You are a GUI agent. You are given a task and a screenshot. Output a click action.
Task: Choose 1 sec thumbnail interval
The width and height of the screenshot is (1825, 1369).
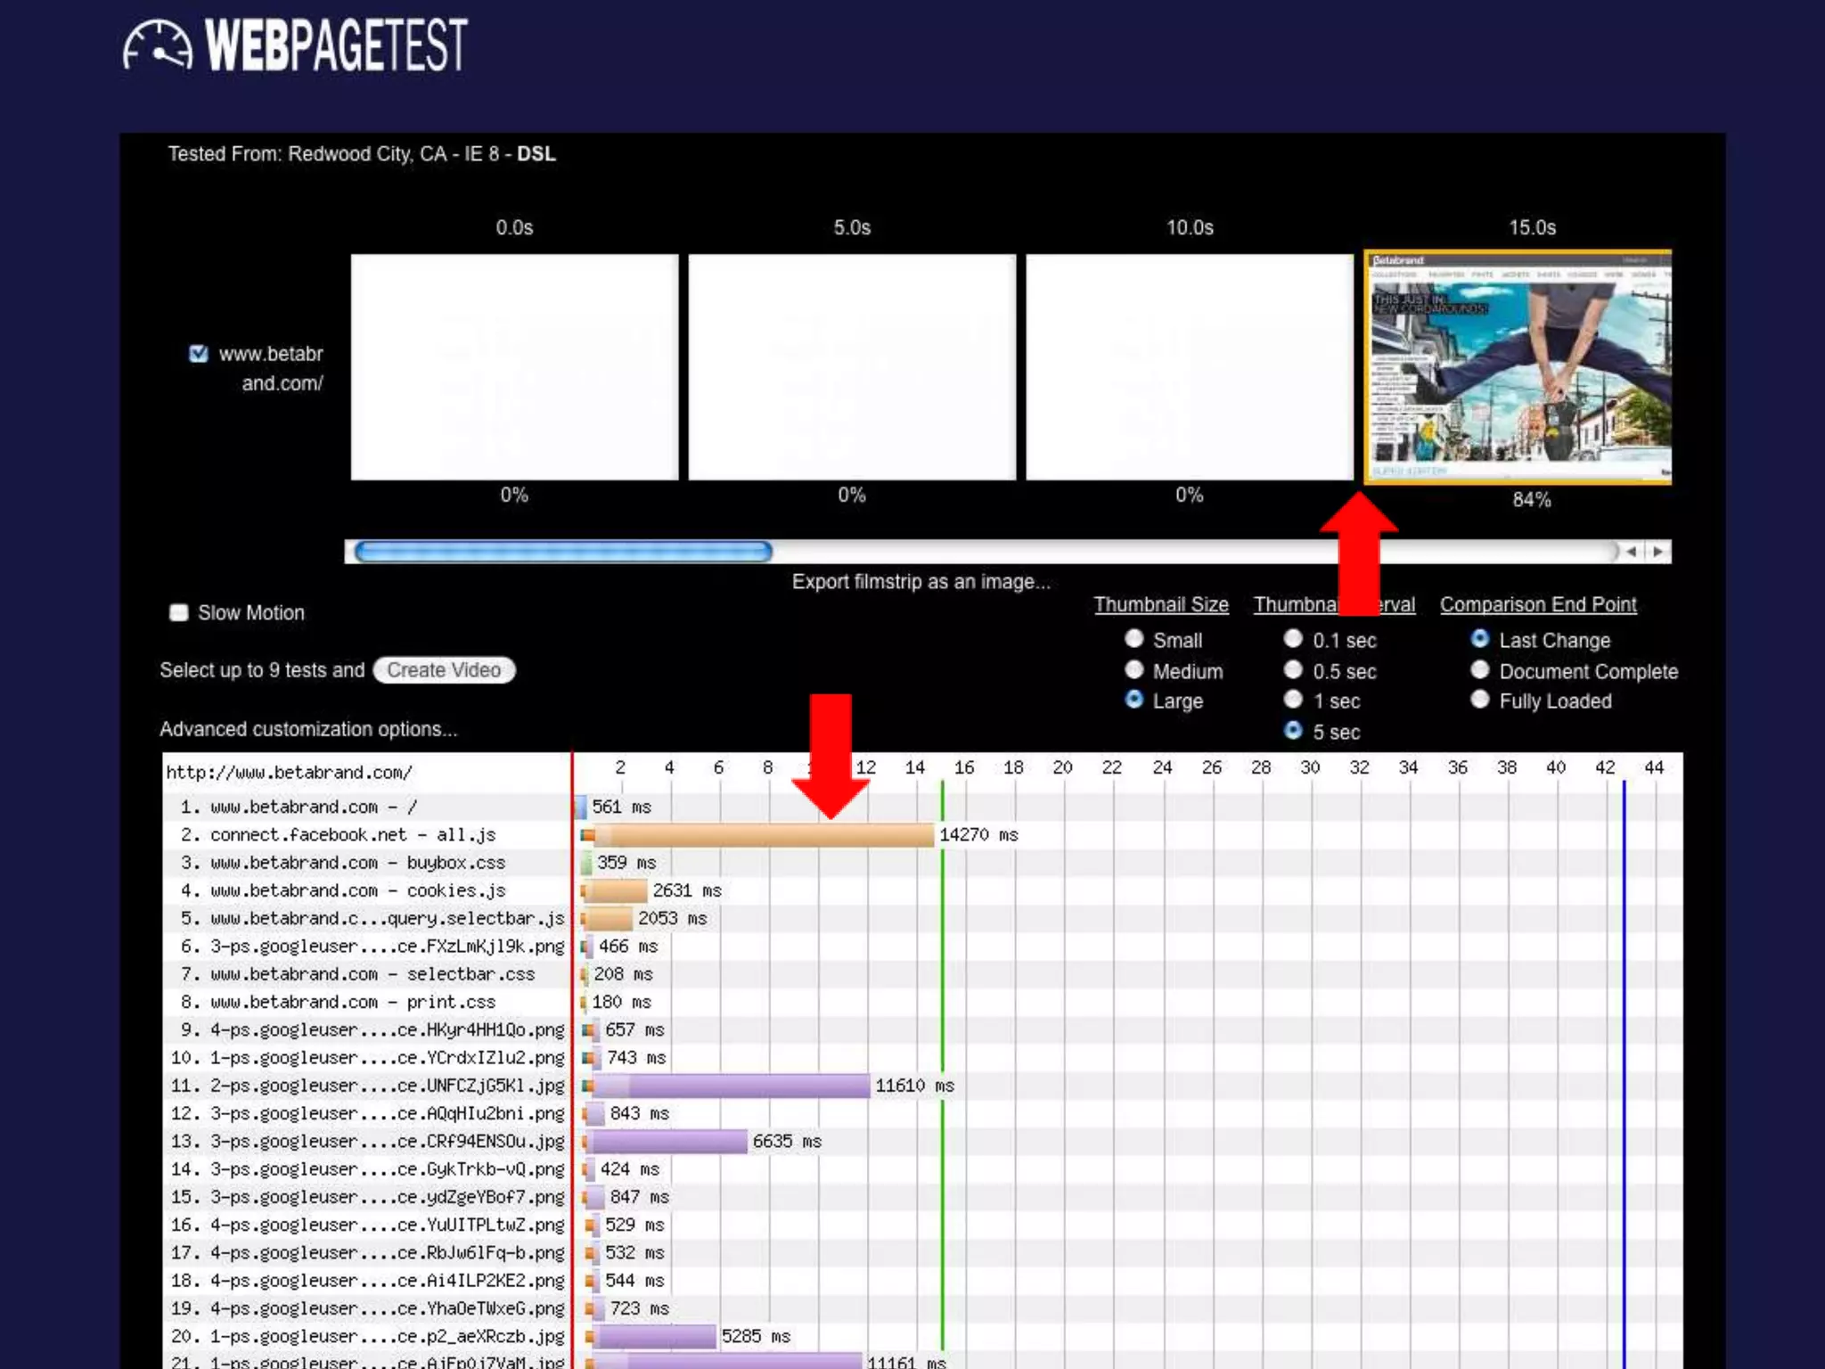[1293, 701]
